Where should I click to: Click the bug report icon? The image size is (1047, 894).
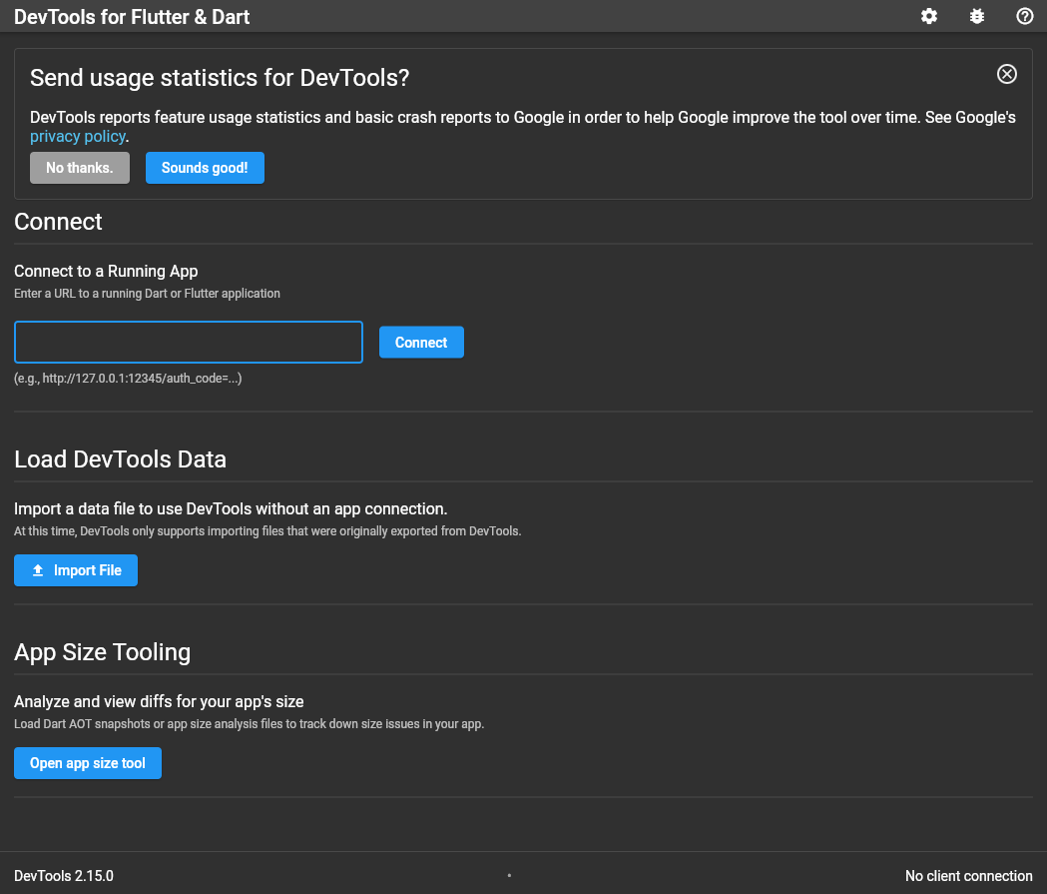point(977,16)
